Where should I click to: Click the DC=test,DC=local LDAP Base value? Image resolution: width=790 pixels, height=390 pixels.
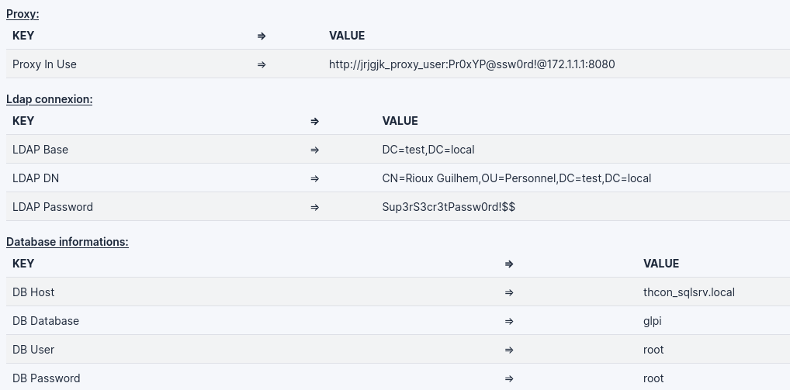428,150
